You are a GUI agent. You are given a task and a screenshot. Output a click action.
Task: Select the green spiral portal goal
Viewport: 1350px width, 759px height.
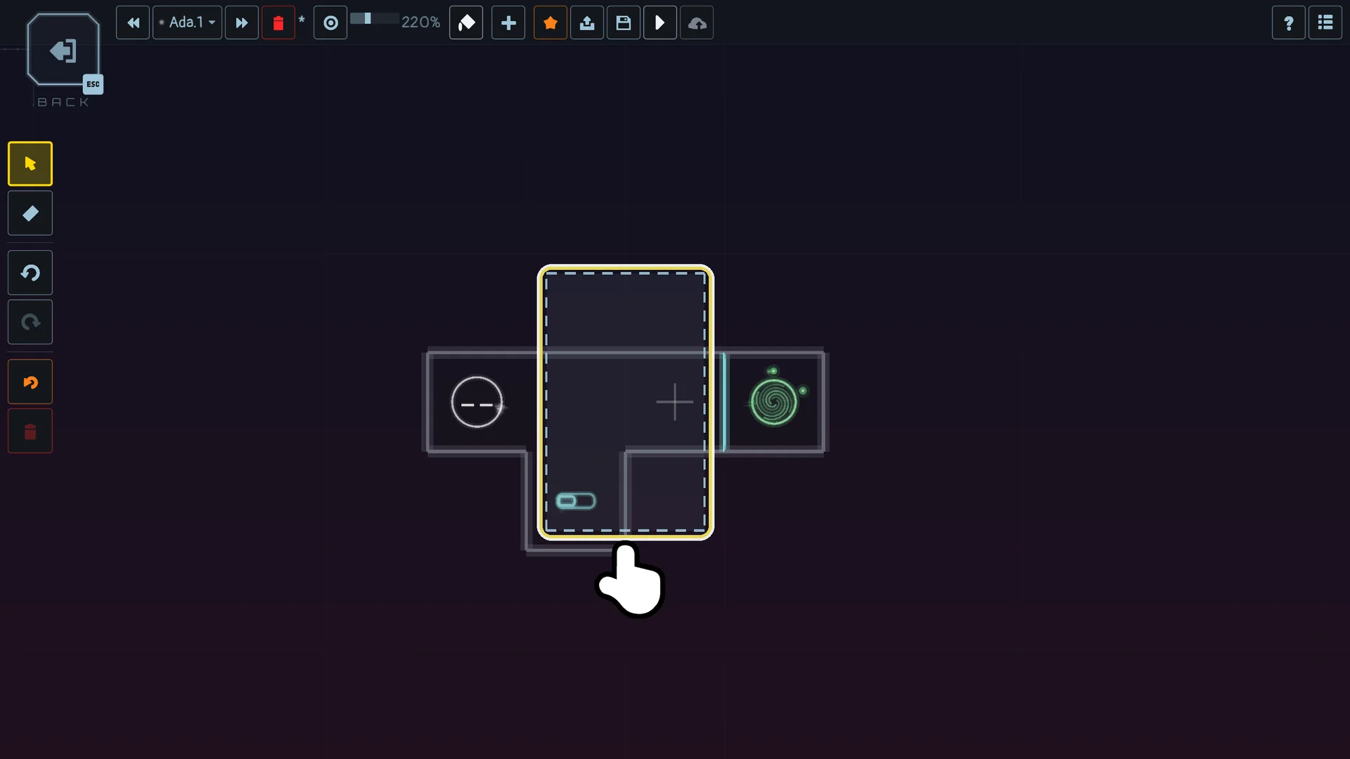775,401
